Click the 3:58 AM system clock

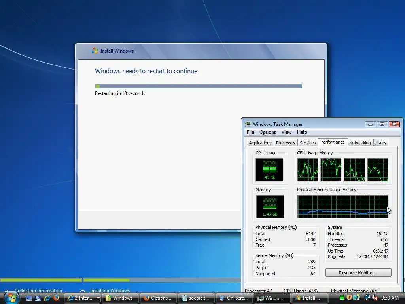[390, 298]
